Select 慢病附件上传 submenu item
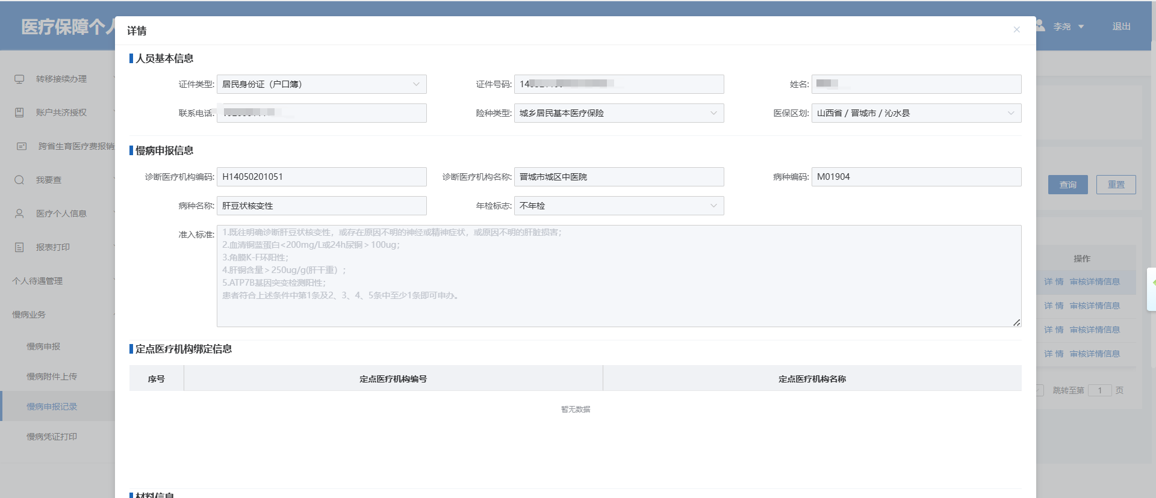 [52, 377]
